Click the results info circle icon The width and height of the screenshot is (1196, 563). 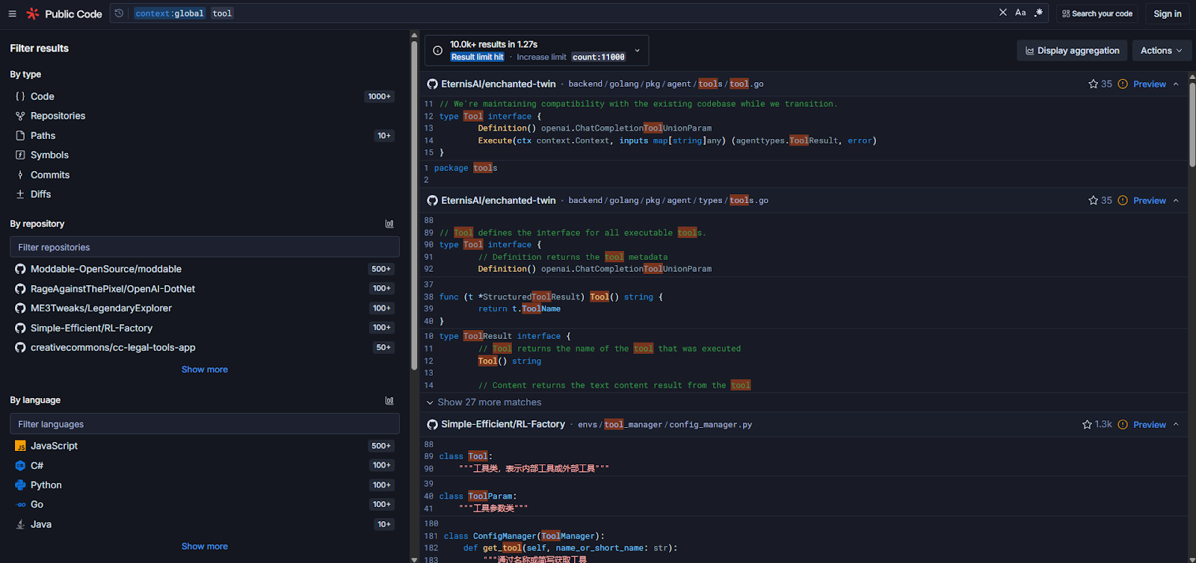[437, 51]
